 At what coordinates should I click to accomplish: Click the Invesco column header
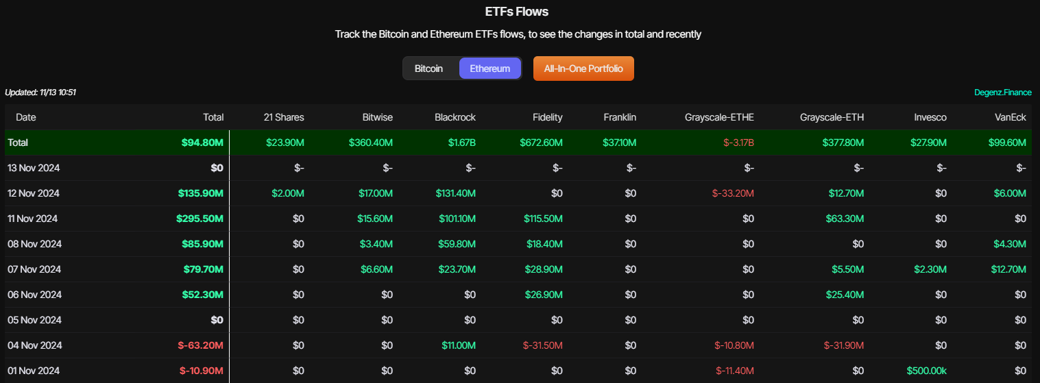point(930,117)
